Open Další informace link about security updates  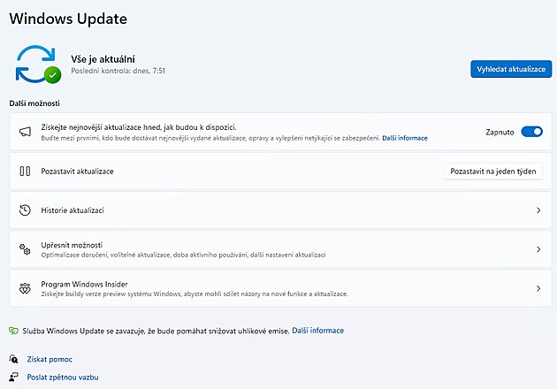click(x=405, y=138)
